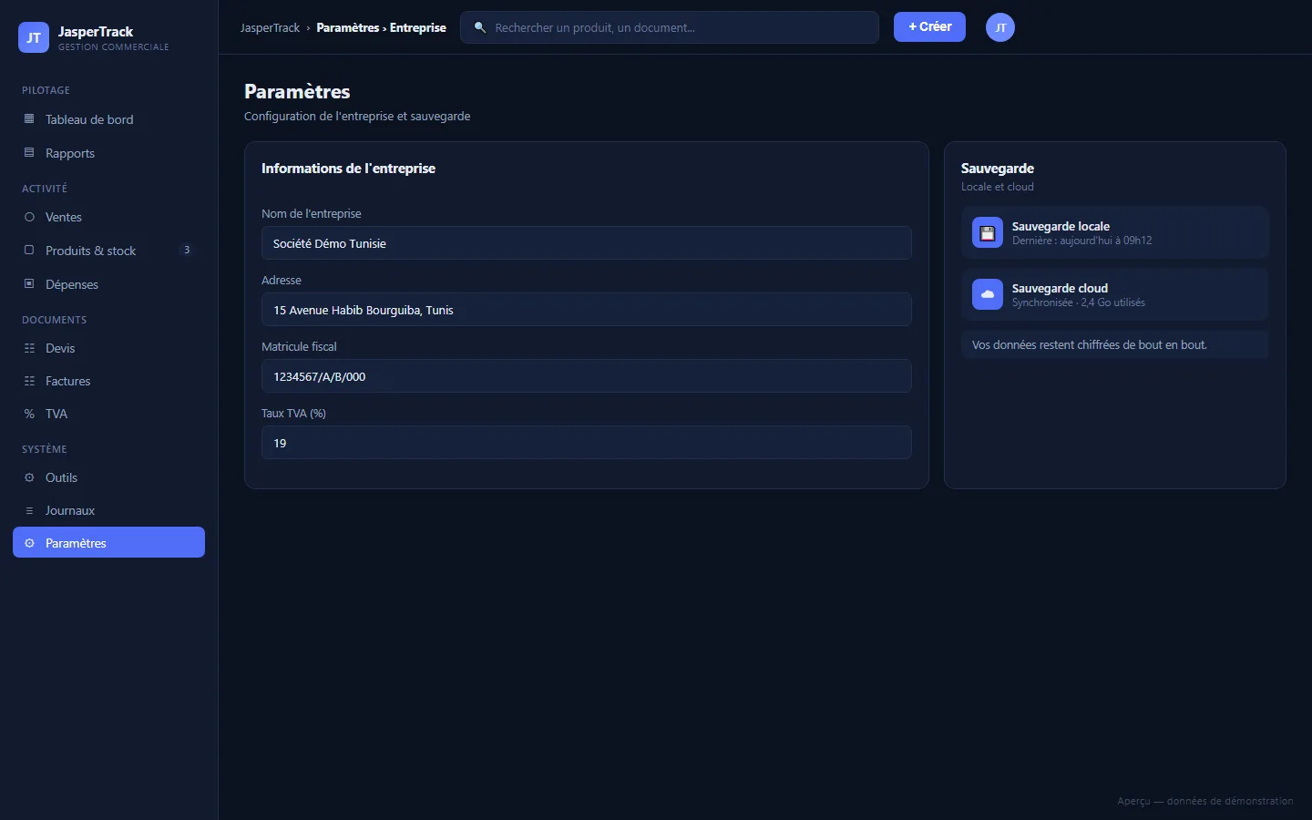Viewport: 1312px width, 820px height.
Task: Click the Sauvegarde cloud icon
Action: pos(988,294)
